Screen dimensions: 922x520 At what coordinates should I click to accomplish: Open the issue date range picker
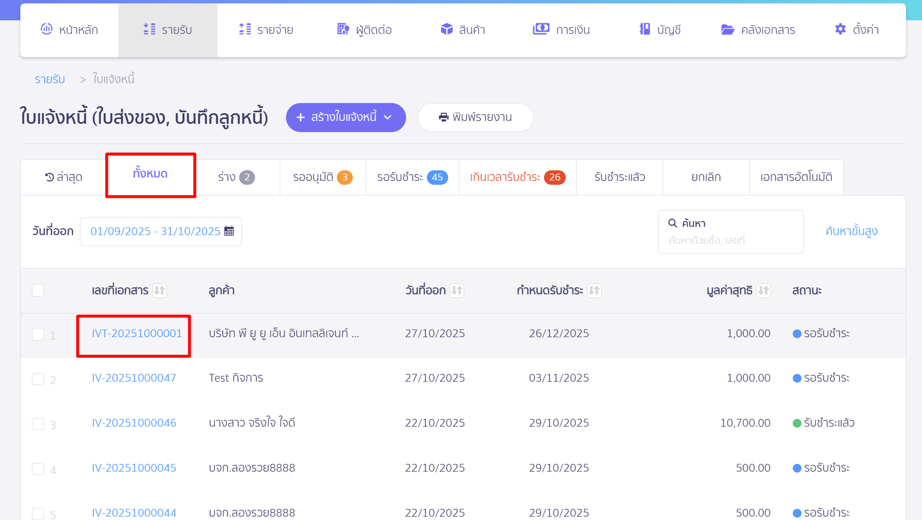tap(161, 232)
